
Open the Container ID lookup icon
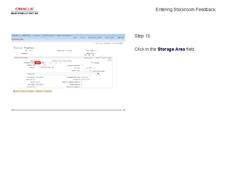click(x=45, y=65)
